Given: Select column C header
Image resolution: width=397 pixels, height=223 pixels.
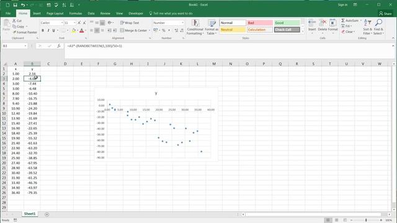Looking at the screenshot, I should [48, 64].
